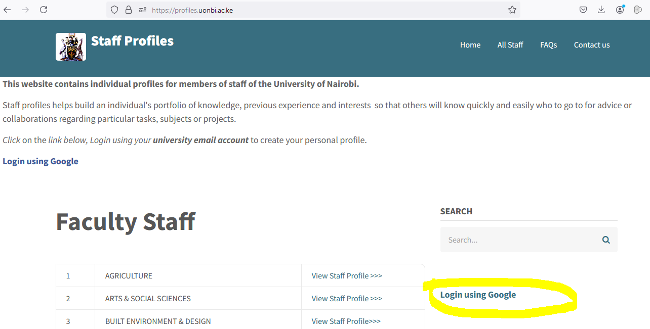Viewport: 650px width, 329px height.
Task: Bookmark this page with the star icon
Action: point(512,10)
